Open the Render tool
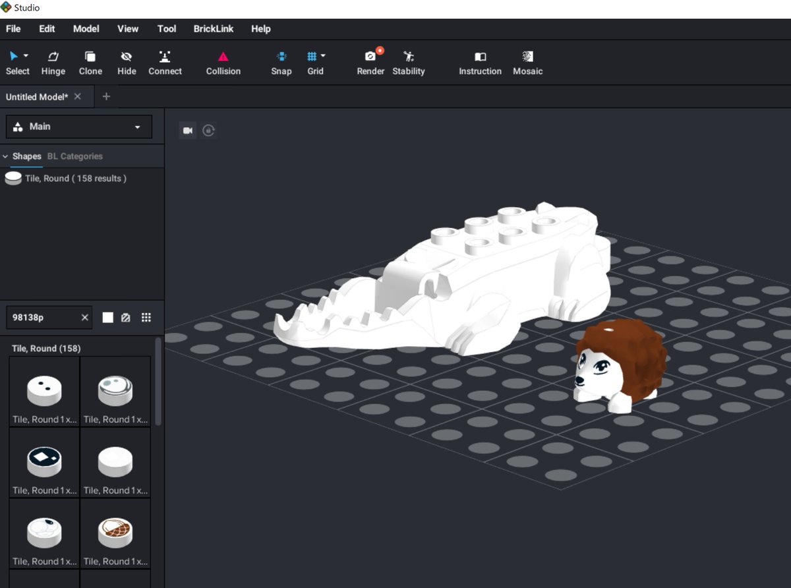The height and width of the screenshot is (588, 791). click(x=370, y=63)
